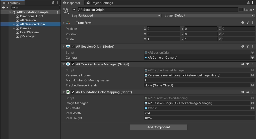
Task: Open help for AR Foundation Color Mapping
Action: (x=242, y=92)
